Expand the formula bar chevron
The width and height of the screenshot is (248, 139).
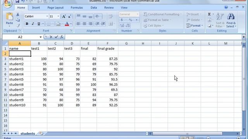[244, 37]
